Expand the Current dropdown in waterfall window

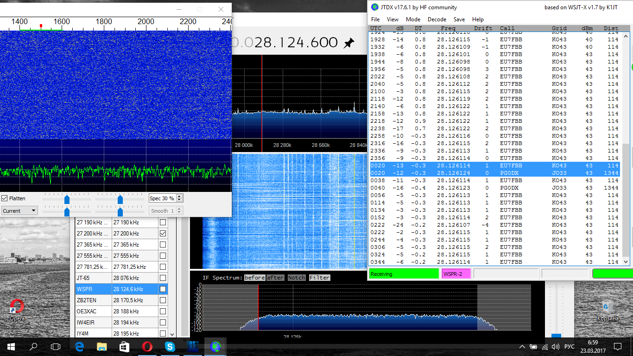(19, 211)
